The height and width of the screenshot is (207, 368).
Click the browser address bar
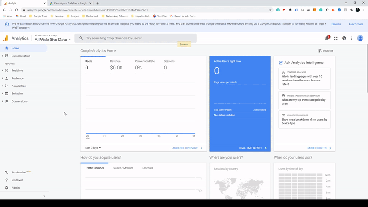[x=147, y=10]
